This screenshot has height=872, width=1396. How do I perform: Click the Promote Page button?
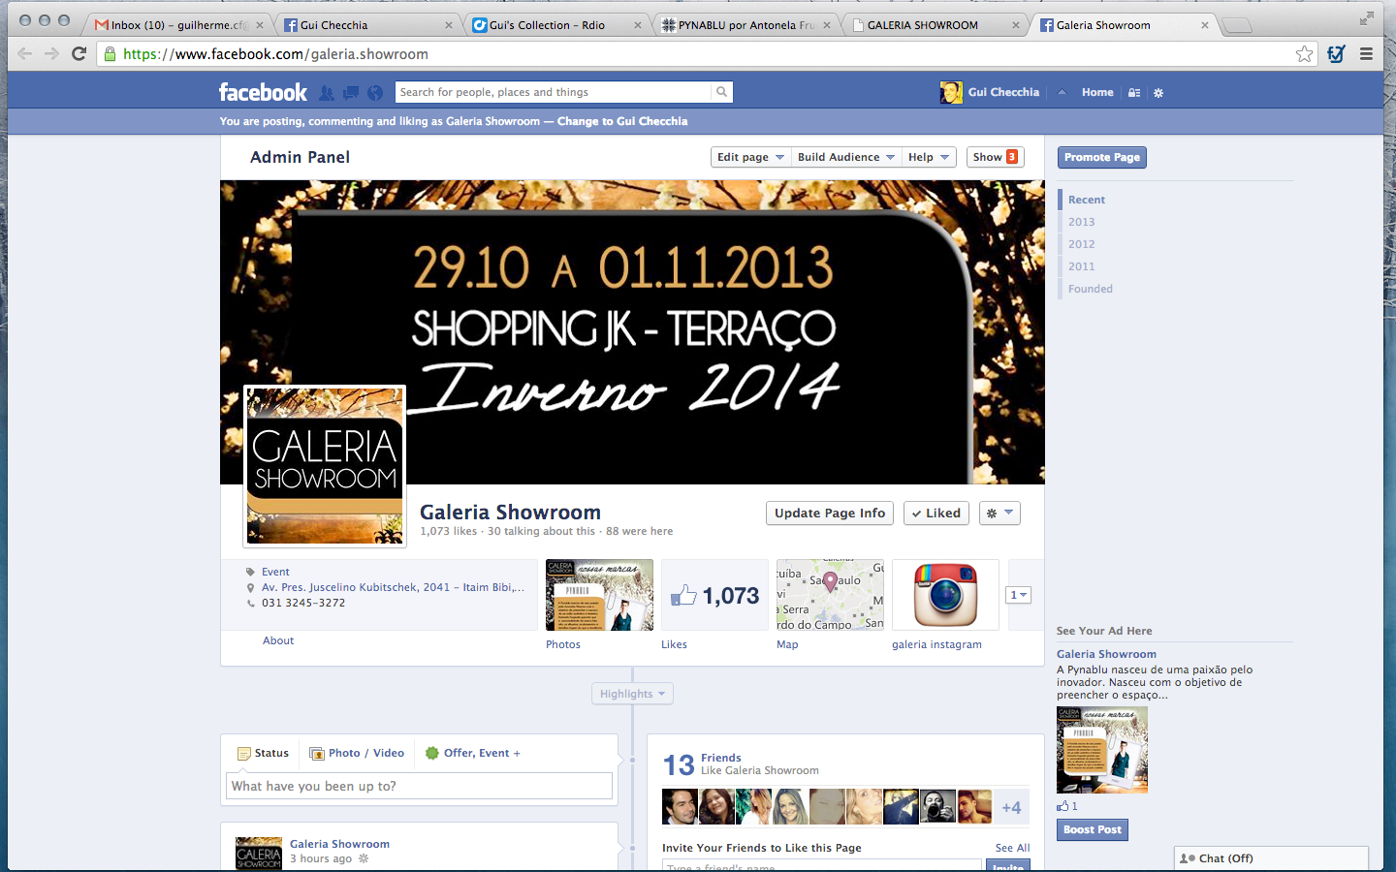click(1101, 157)
